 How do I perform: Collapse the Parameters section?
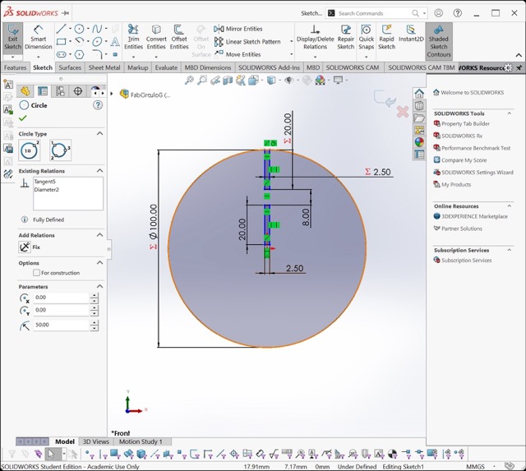[99, 287]
